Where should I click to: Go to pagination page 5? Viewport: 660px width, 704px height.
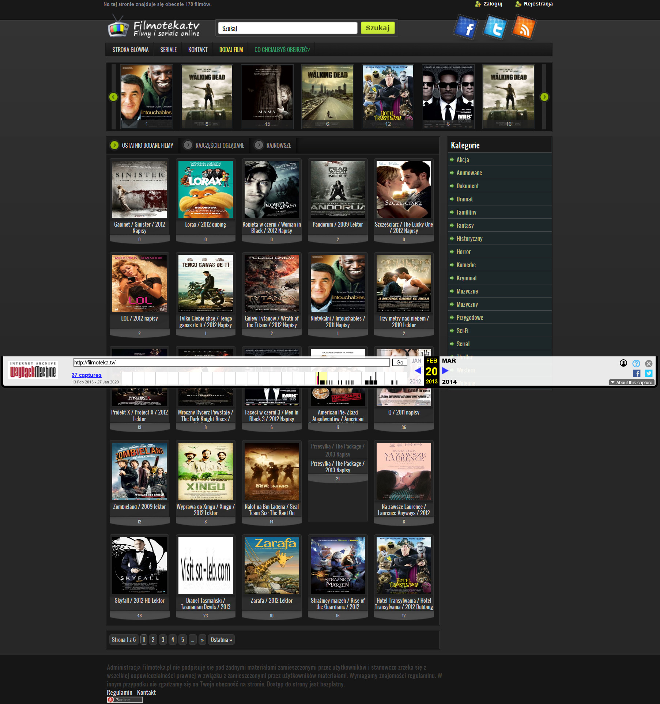183,640
